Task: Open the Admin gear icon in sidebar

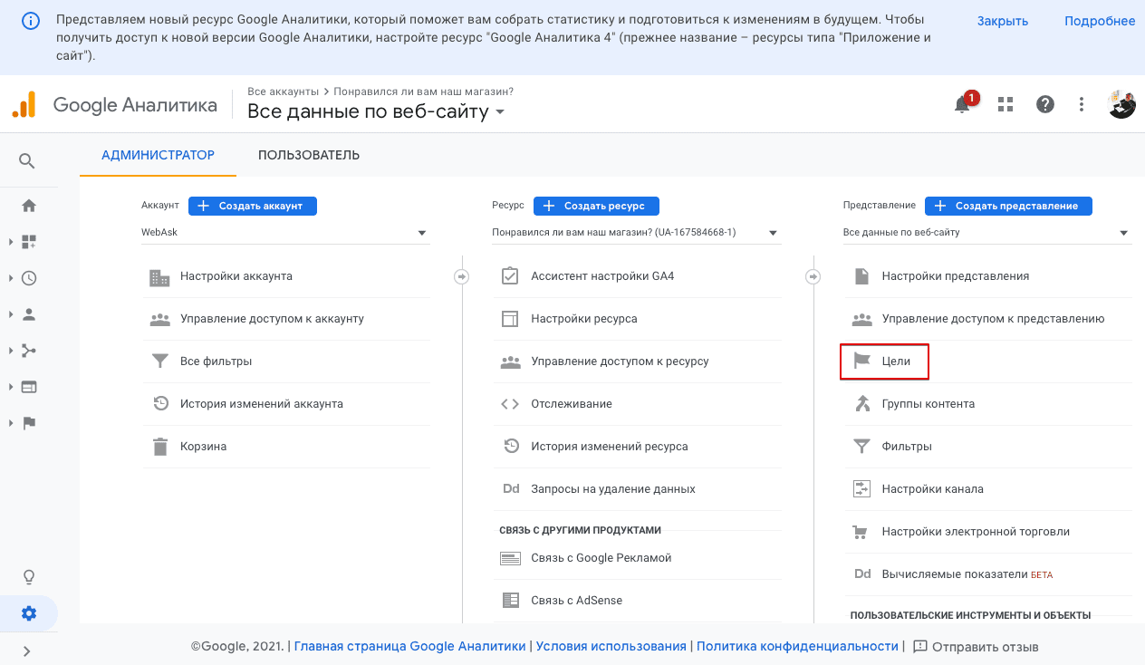Action: tap(29, 613)
